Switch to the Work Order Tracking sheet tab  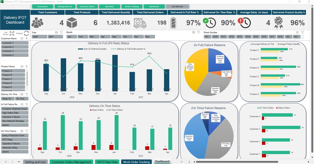pyautogui.click(x=136, y=162)
